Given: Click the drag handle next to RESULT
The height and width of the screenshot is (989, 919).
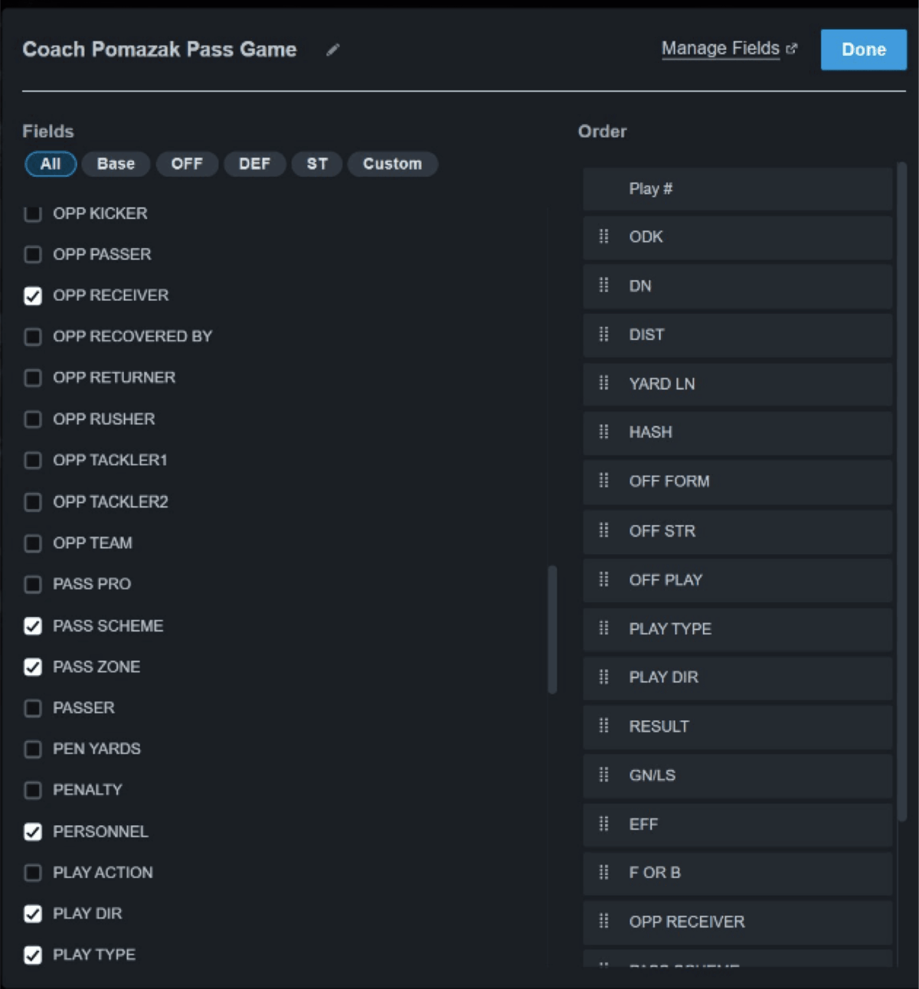Looking at the screenshot, I should pos(603,726).
